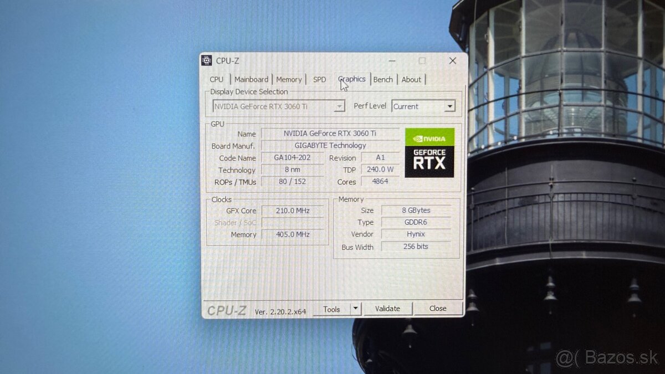Click the Validate button
Image resolution: width=665 pixels, height=374 pixels.
(x=387, y=309)
